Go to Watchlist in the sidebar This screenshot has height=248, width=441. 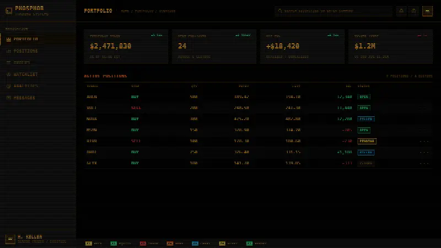click(x=38, y=74)
